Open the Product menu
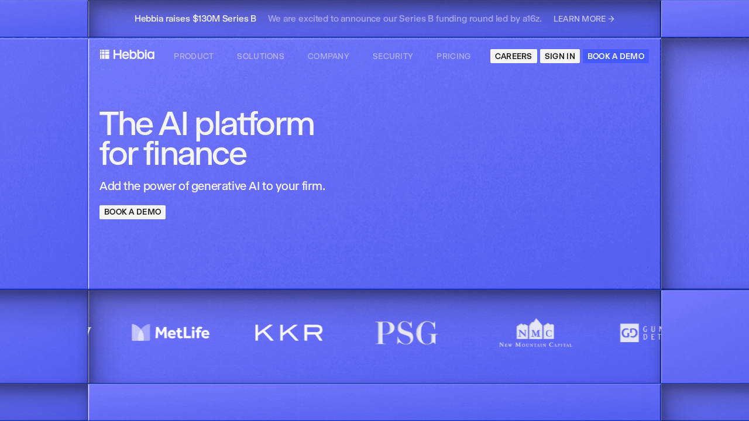 [x=194, y=56]
